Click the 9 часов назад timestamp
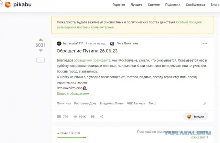220x143 pixels. pyautogui.click(x=96, y=43)
